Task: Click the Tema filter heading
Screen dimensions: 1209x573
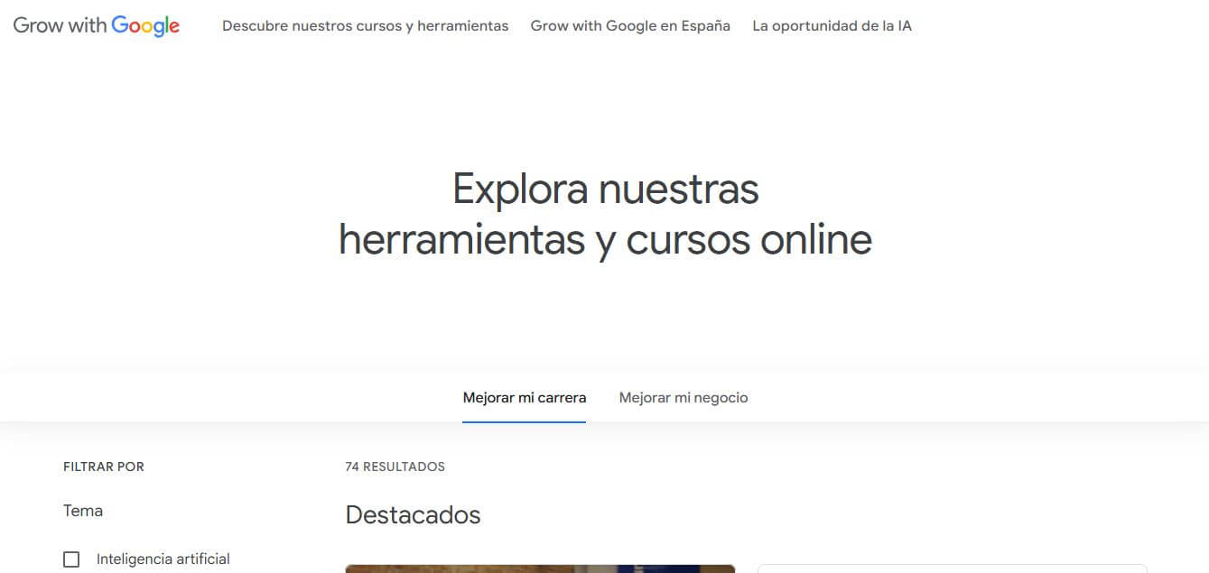Action: click(83, 511)
